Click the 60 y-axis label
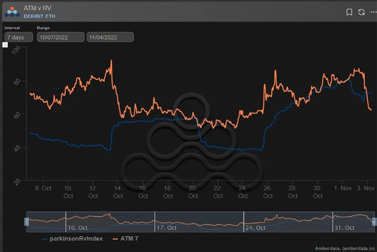 coord(17,115)
